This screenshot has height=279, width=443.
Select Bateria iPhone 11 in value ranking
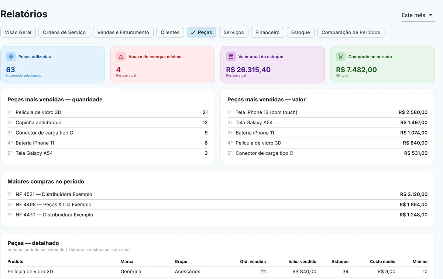pyautogui.click(x=327, y=133)
